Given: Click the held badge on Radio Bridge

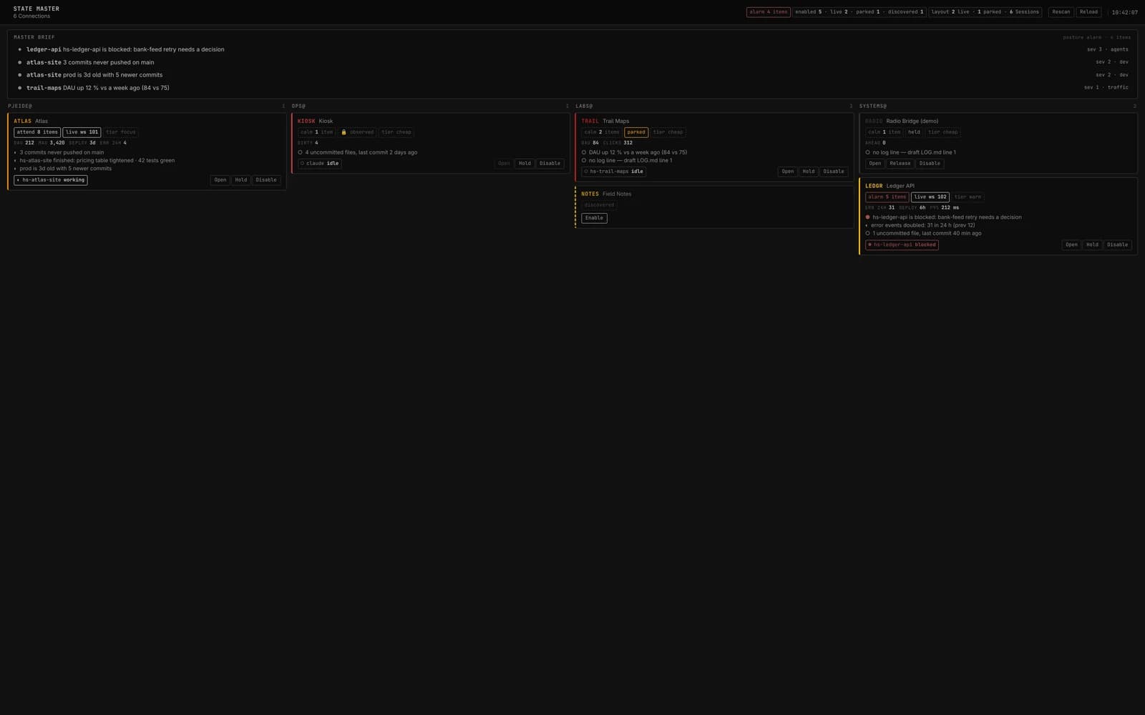Looking at the screenshot, I should [x=914, y=132].
